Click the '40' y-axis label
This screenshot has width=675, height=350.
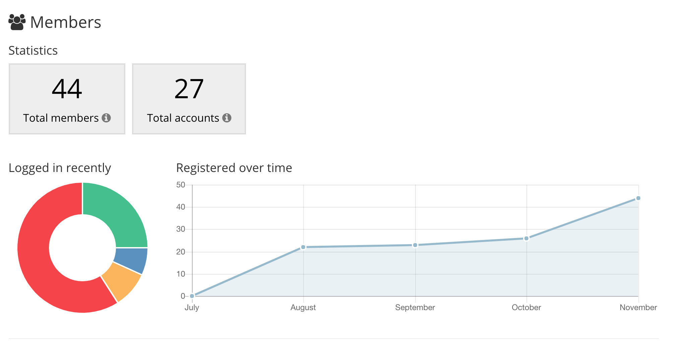(181, 207)
